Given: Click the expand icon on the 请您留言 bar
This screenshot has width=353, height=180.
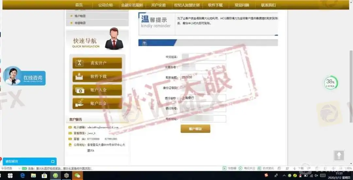Looking at the screenshot, I should click(x=53, y=161).
